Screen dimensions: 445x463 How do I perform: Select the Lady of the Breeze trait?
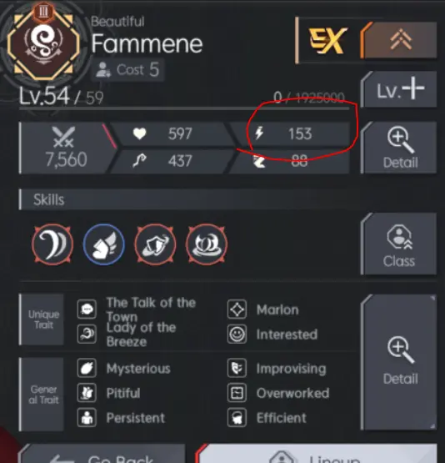(x=127, y=335)
